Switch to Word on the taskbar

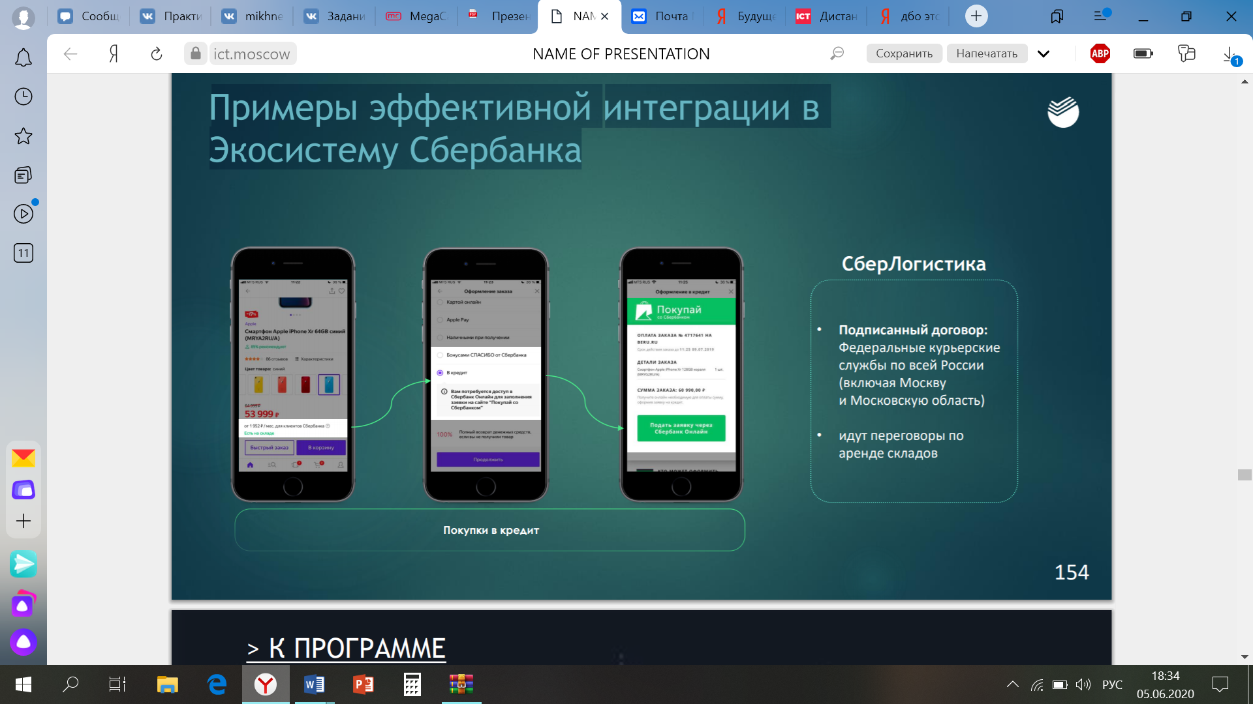point(315,684)
